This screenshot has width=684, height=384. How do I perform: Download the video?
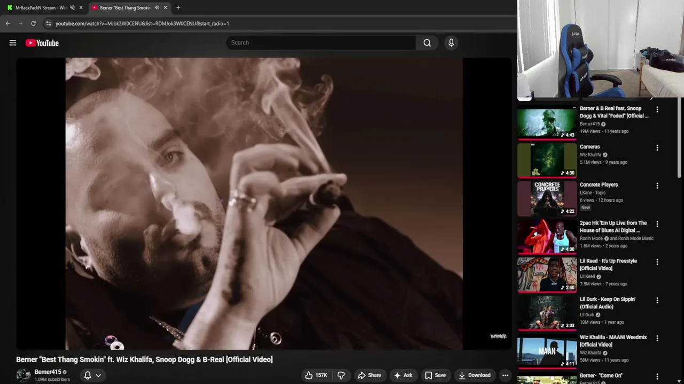[x=475, y=375]
